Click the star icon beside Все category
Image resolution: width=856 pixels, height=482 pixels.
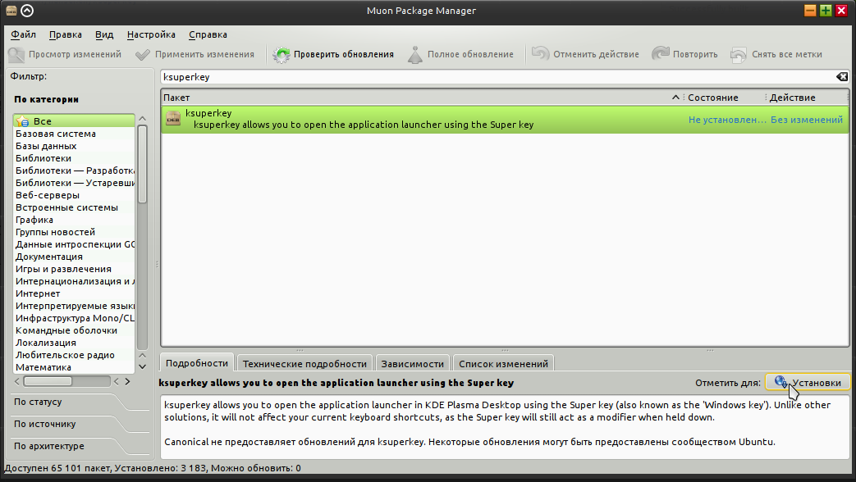pos(22,121)
